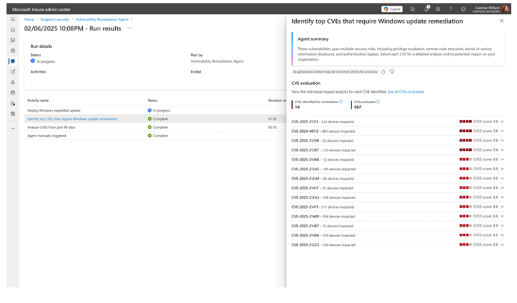The width and height of the screenshot is (517, 303).
Task: Select the Endpoint security shield sidebar icon
Action: pyautogui.click(x=13, y=61)
